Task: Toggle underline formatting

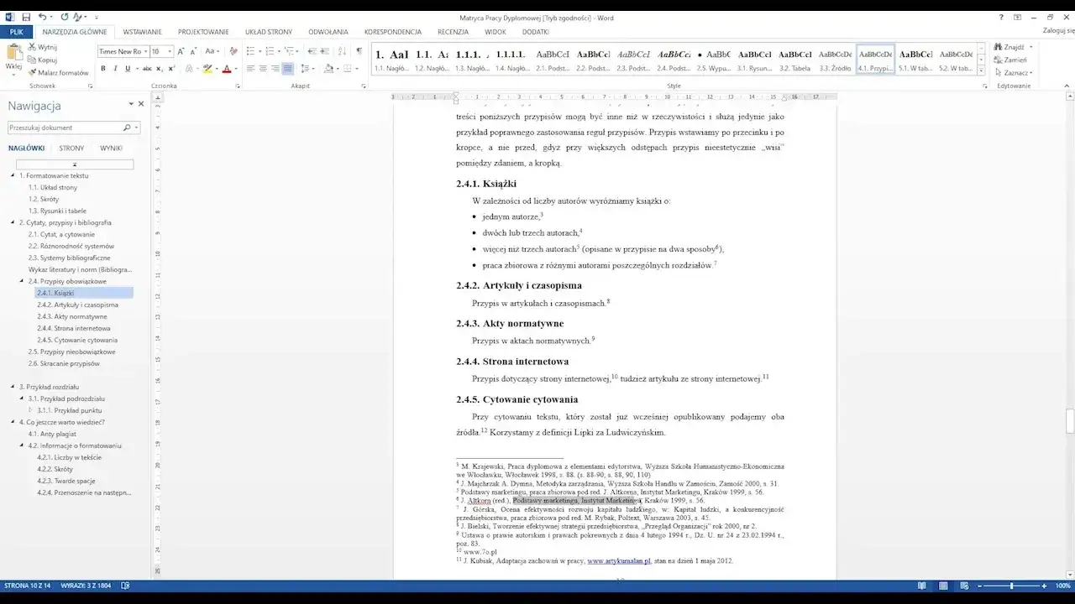Action: pyautogui.click(x=126, y=68)
